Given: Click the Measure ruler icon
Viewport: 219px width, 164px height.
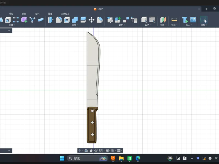Looking at the screenshot, I should pos(174,20).
